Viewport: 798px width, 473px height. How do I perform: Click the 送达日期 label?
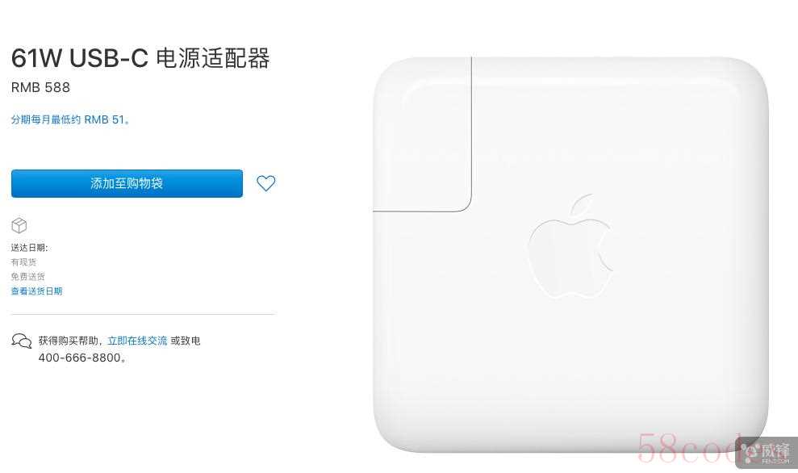point(30,248)
